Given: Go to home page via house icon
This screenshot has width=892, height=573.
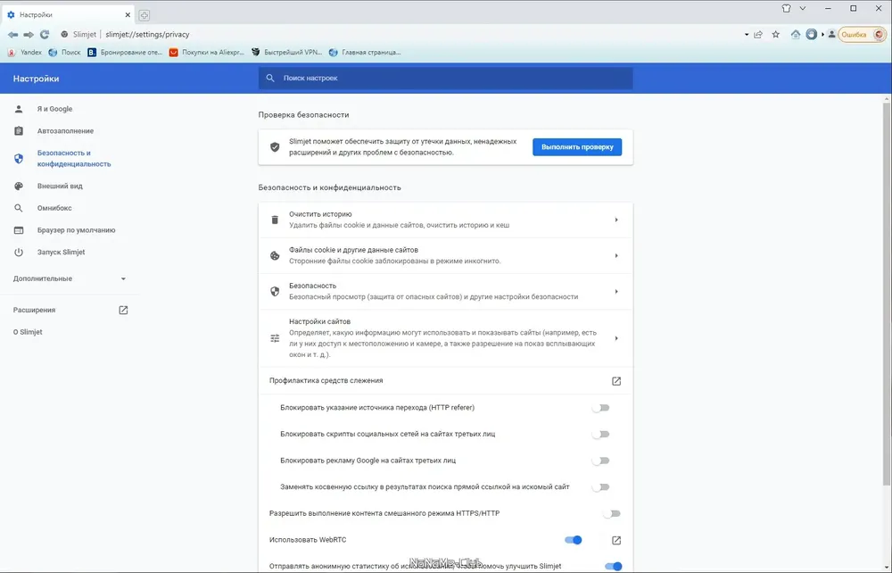Looking at the screenshot, I should 796,35.
